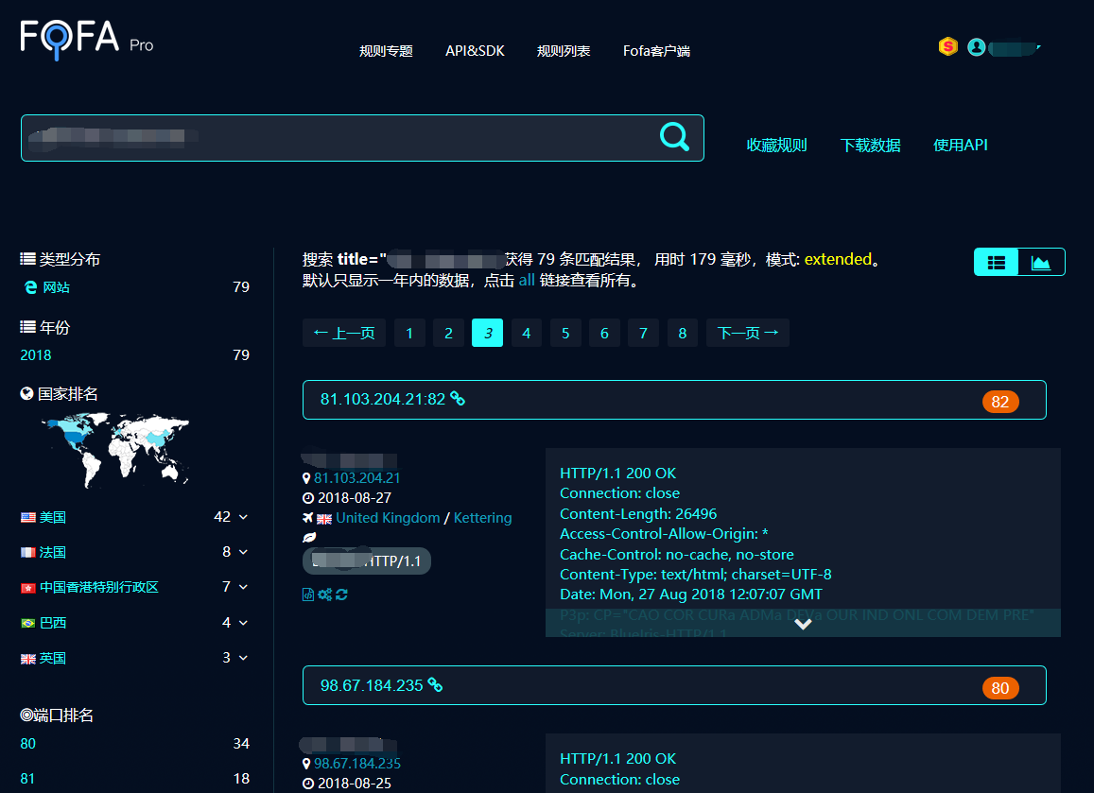1094x793 pixels.
Task: Filter by port 81
Action: [27, 779]
